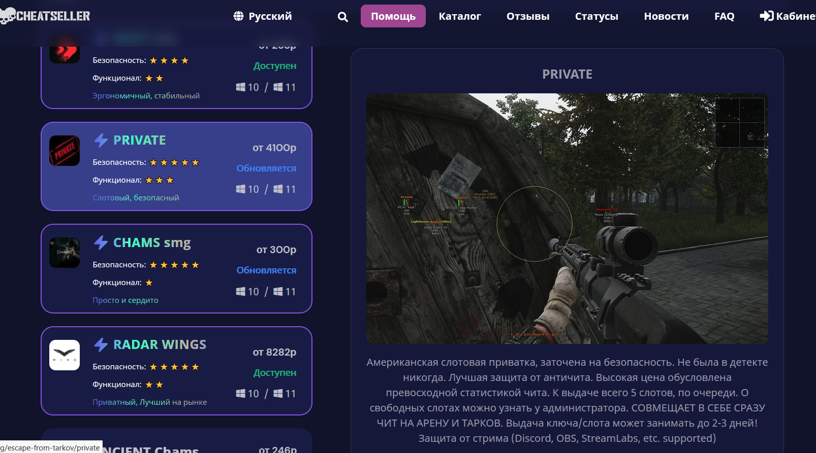Screen dimensions: 816x453
Task: Open the Кабинет account link
Action: coord(788,16)
